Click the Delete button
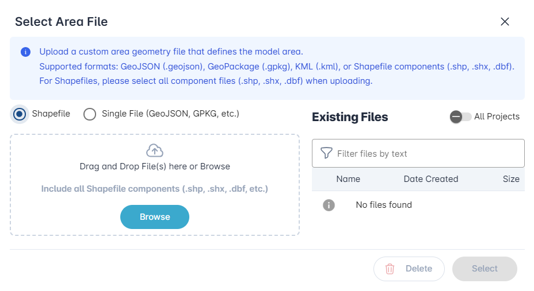 [409, 269]
